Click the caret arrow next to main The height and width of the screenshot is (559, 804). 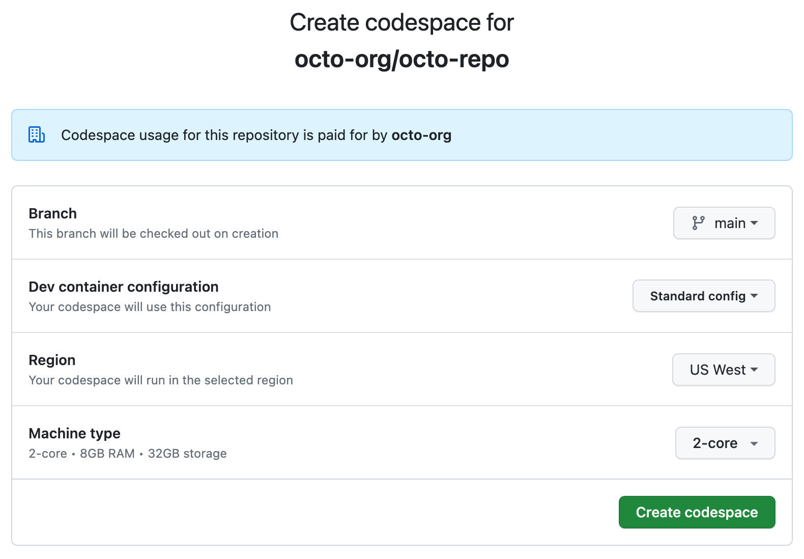coord(754,223)
